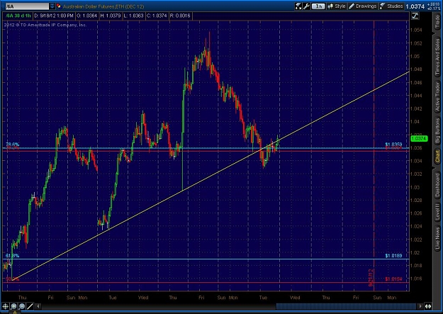Click the '/6A 30 d 1h' chart label
This screenshot has width=443, height=314.
(x=18, y=16)
